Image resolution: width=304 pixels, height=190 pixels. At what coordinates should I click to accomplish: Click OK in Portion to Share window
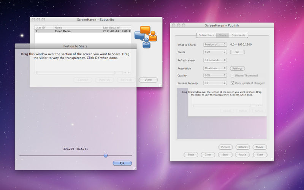click(122, 163)
